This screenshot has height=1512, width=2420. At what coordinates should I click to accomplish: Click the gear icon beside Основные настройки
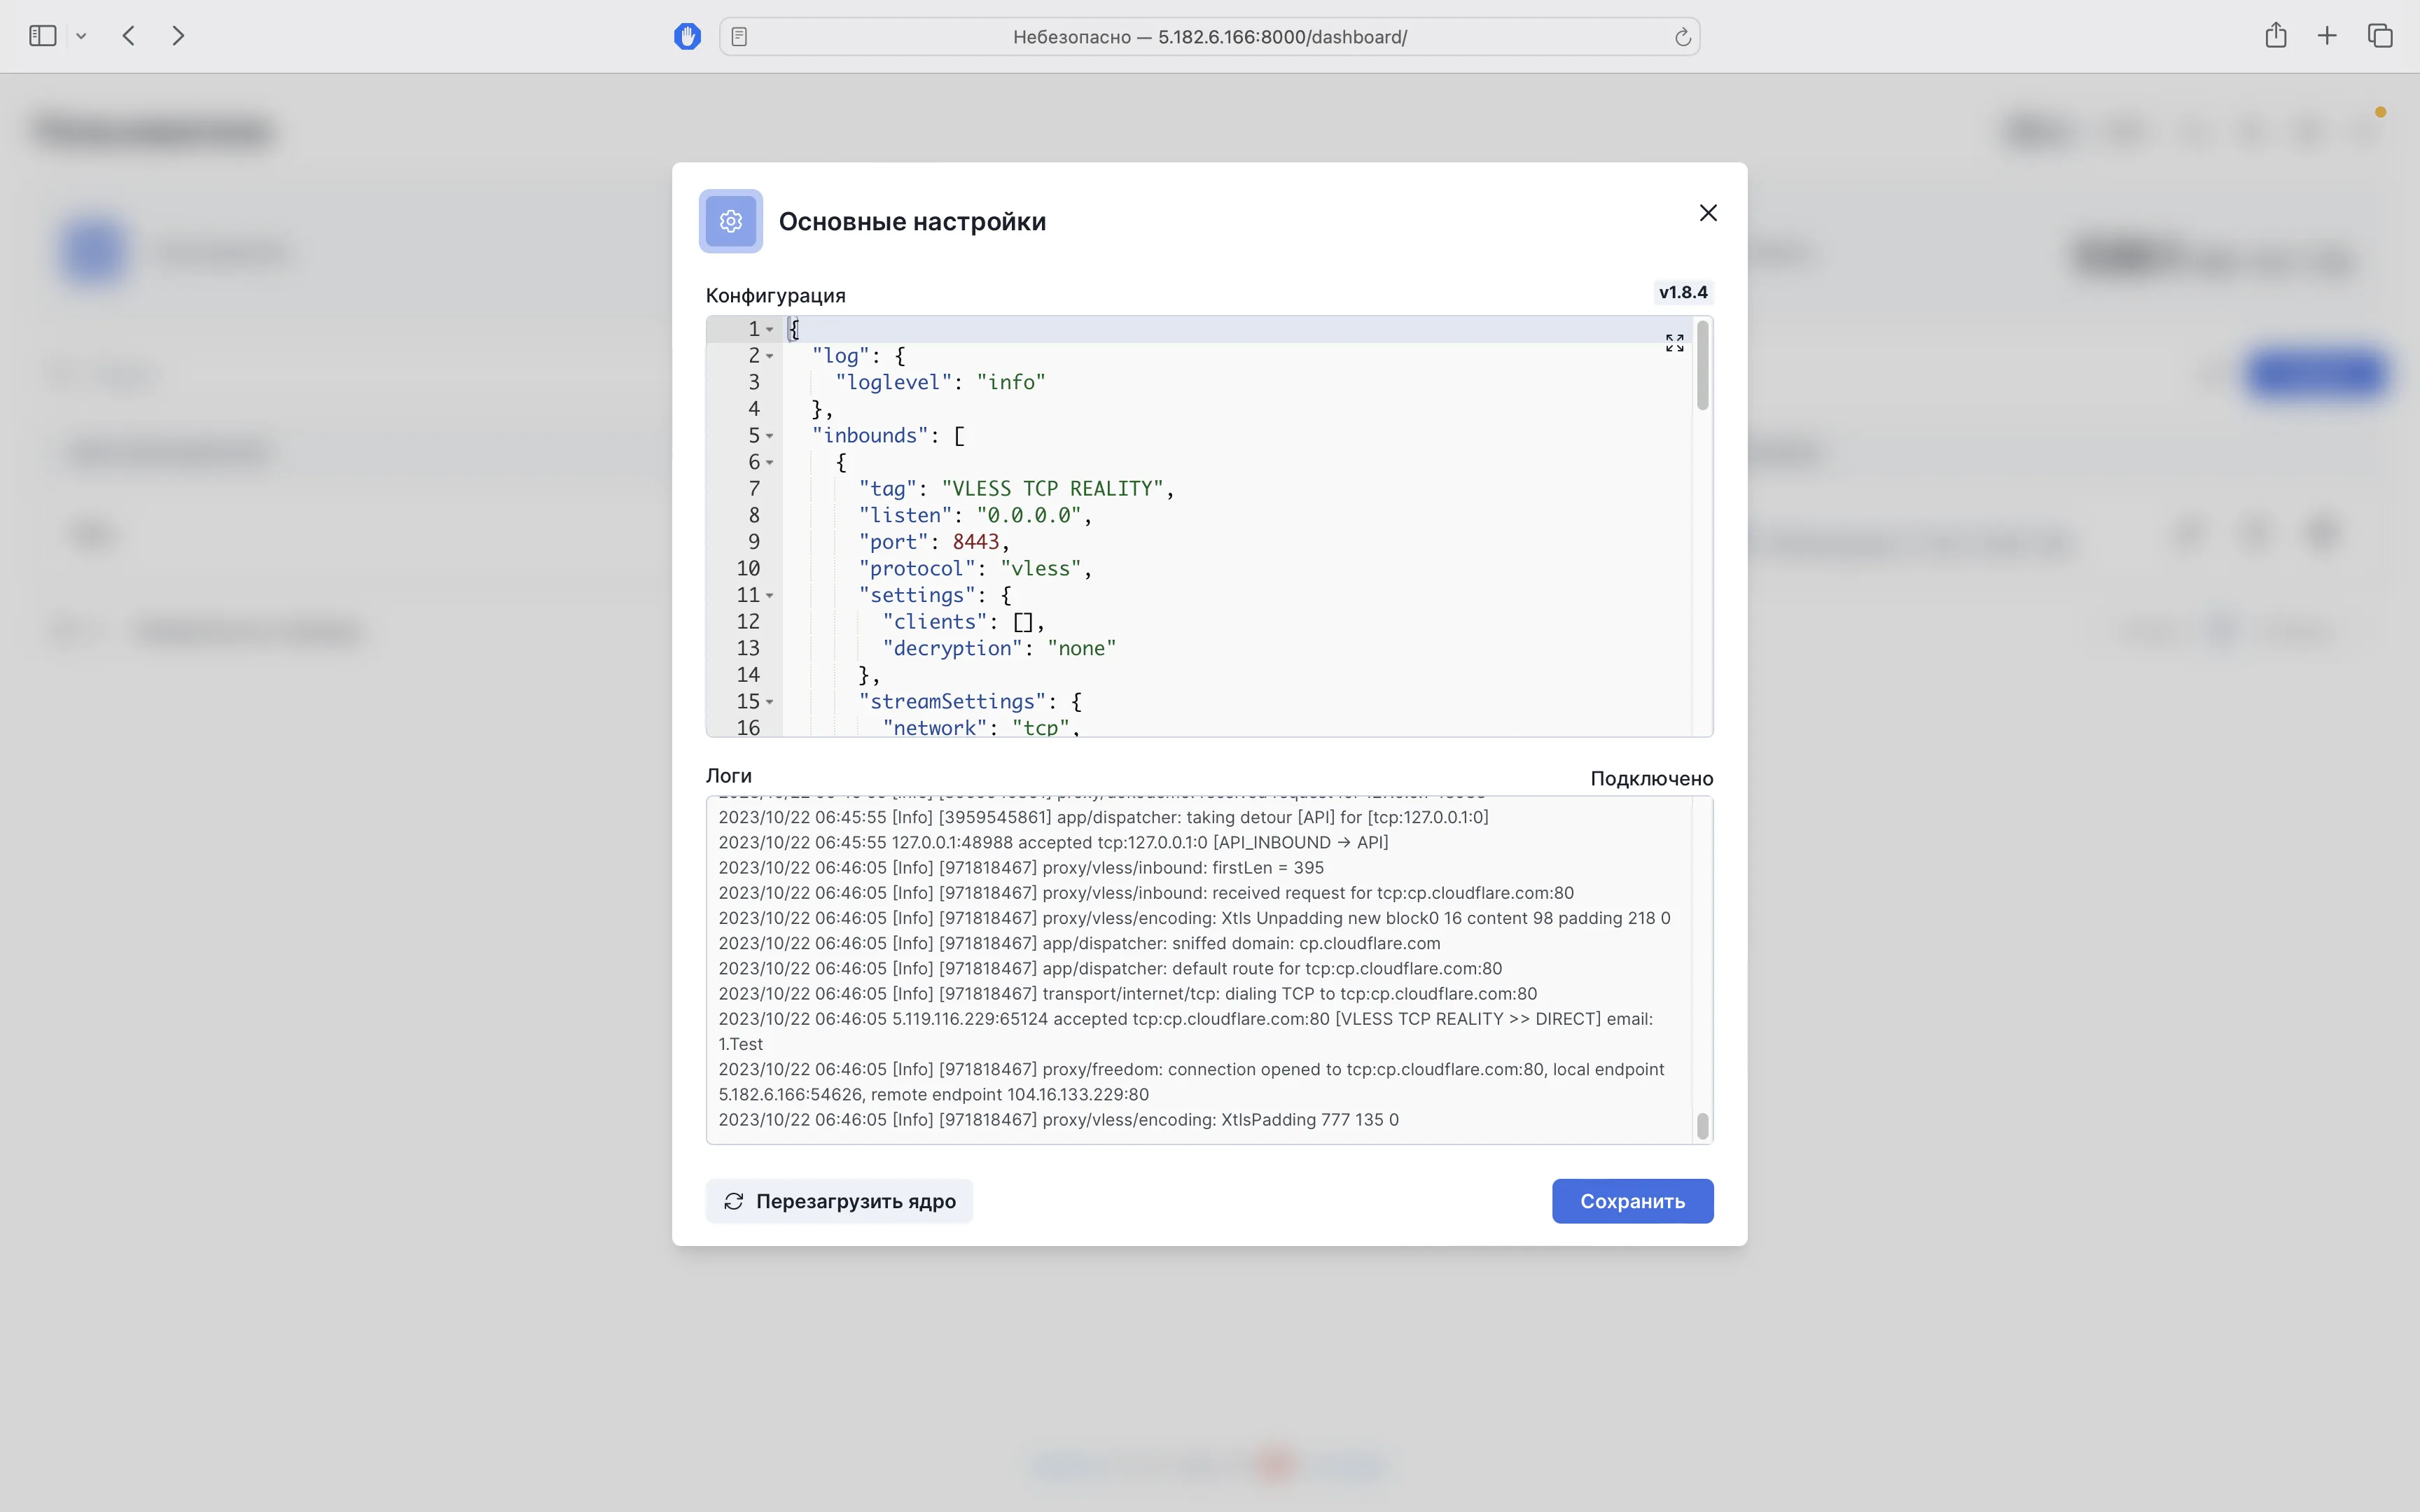[731, 220]
